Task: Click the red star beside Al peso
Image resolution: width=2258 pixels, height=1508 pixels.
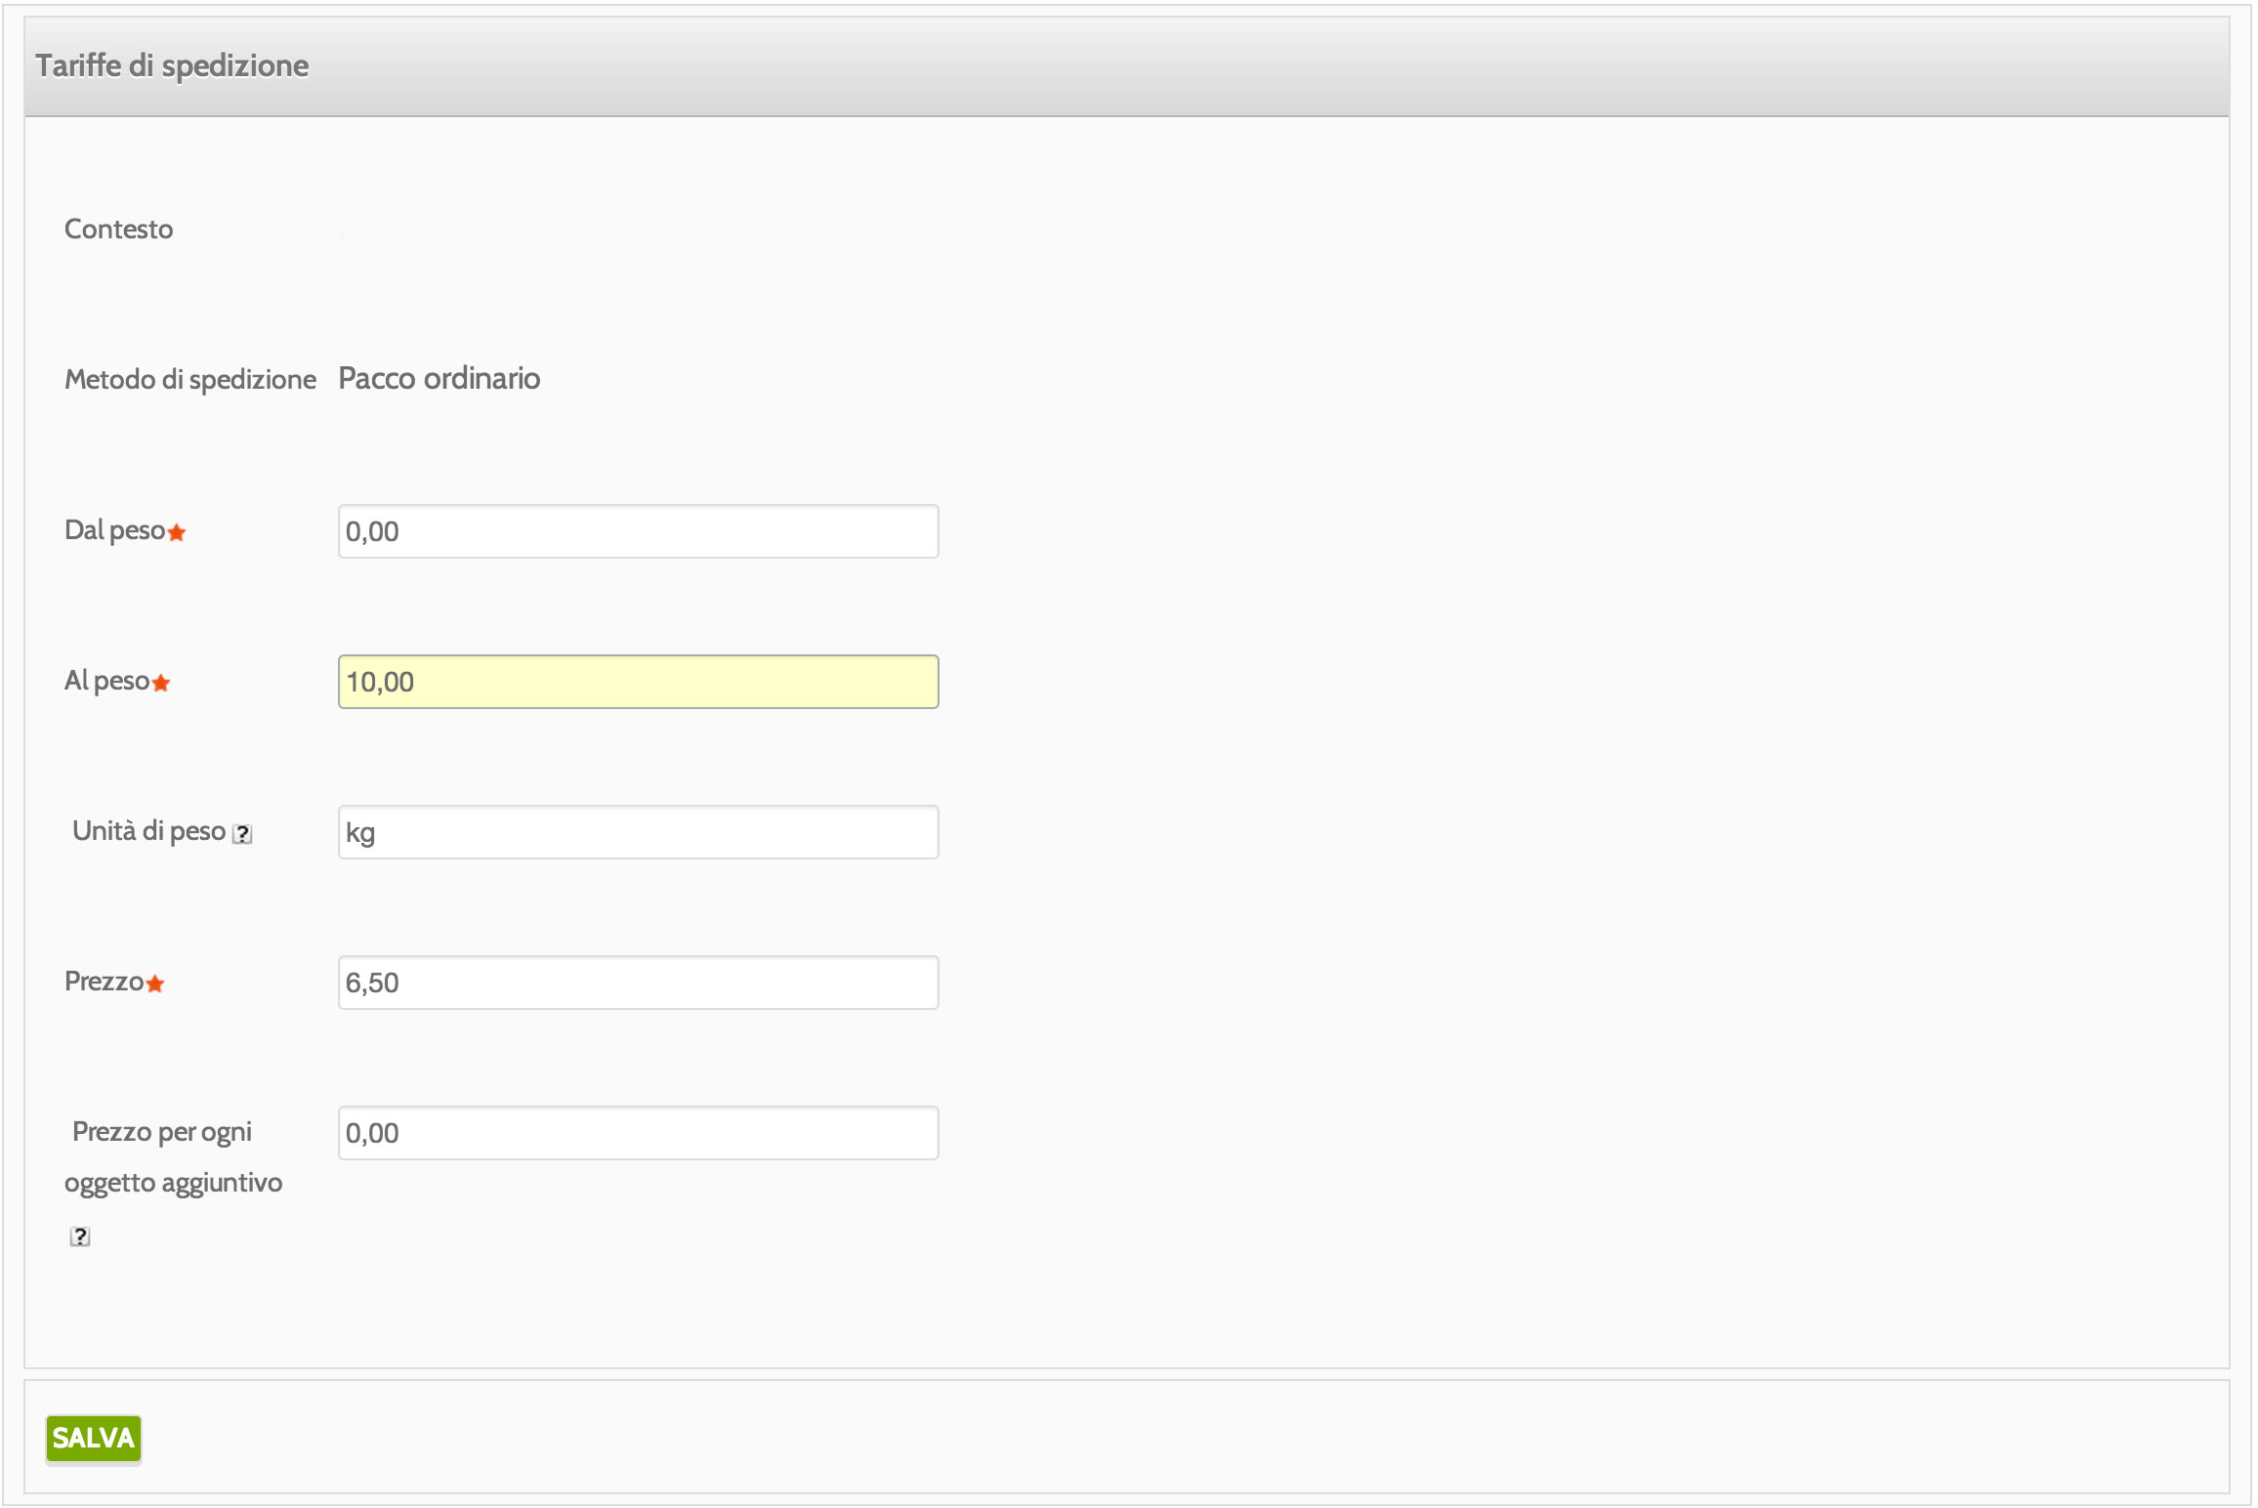Action: [161, 683]
